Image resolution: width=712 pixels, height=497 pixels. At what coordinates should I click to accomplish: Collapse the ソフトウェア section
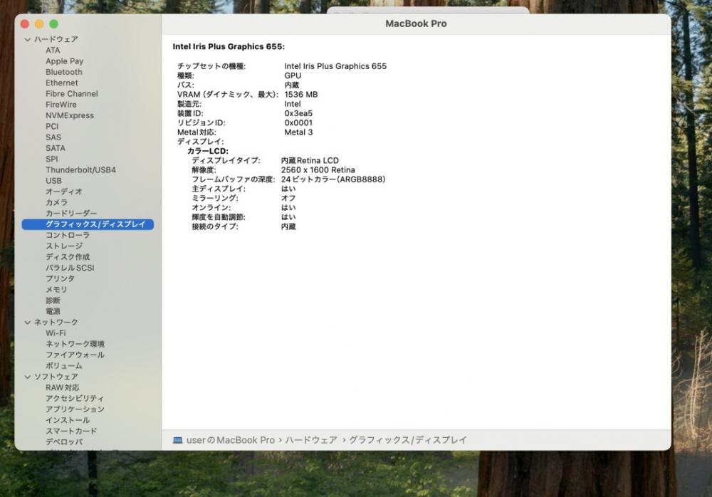click(x=28, y=377)
